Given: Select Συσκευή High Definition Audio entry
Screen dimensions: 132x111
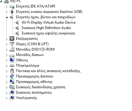Looking at the screenshot, I should (46, 28).
